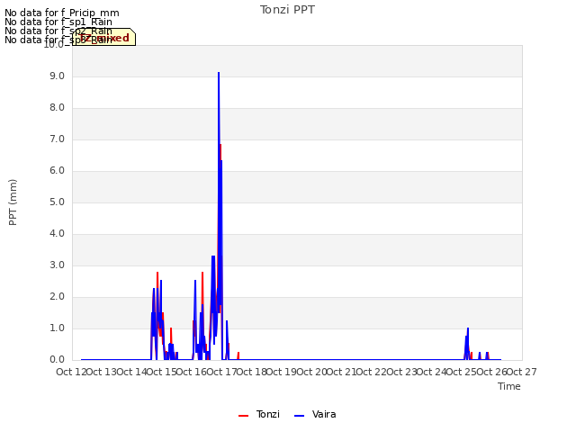Click the red Tonzi legend color marker
576x432 pixels.
coord(243,416)
